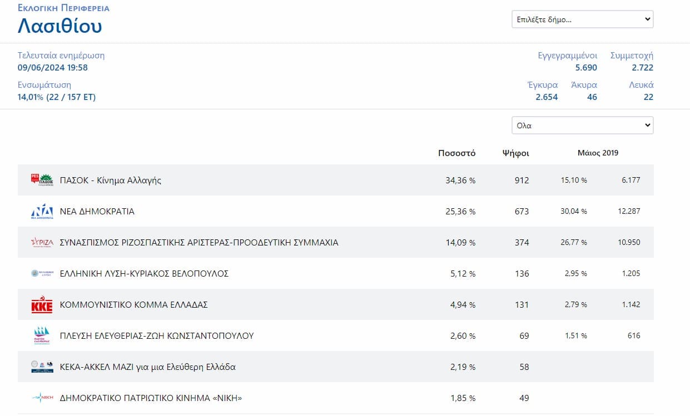690x416 pixels.
Task: Click the 'Άκυρα' label
Action: 584,85
